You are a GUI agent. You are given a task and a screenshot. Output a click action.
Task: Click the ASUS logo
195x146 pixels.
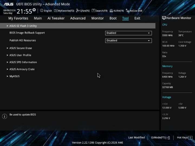[x=8, y=4]
